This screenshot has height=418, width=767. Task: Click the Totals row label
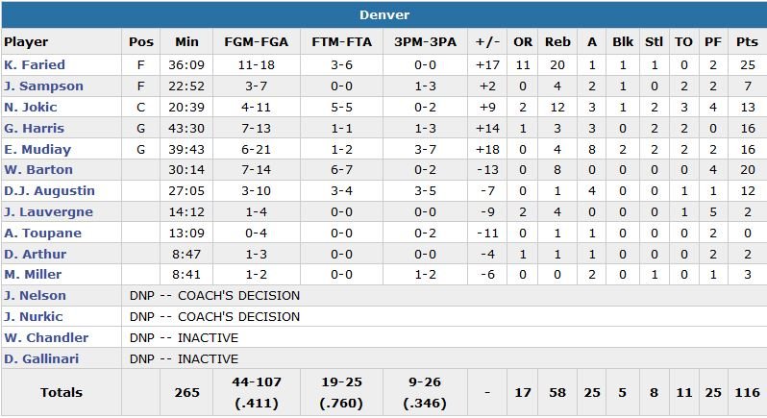click(62, 393)
